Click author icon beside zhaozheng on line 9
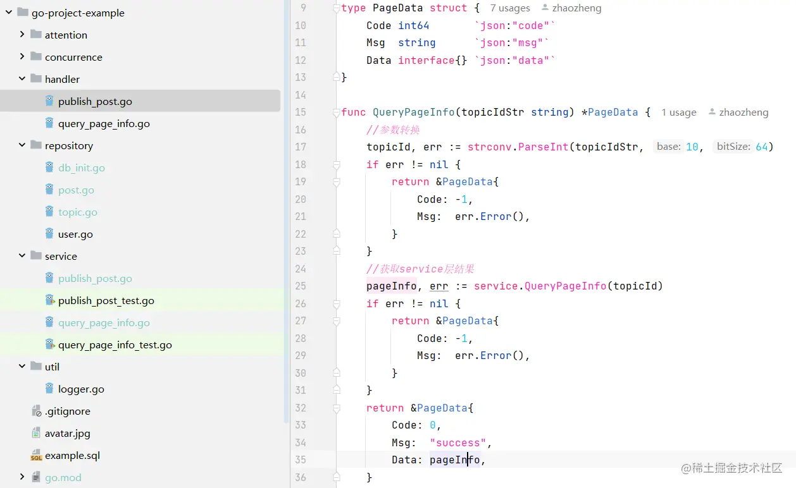 point(545,8)
